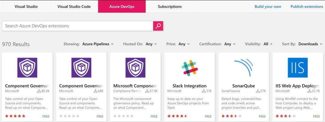The image size is (325, 122).
Task: Click the SonarQube star rating
Action: click(231, 116)
